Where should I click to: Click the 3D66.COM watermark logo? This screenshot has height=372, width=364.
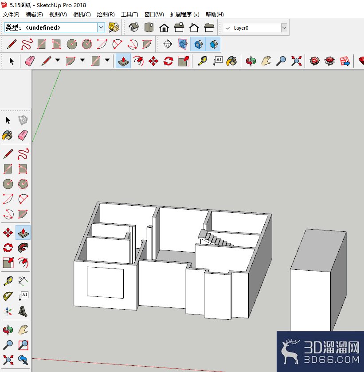320,352
